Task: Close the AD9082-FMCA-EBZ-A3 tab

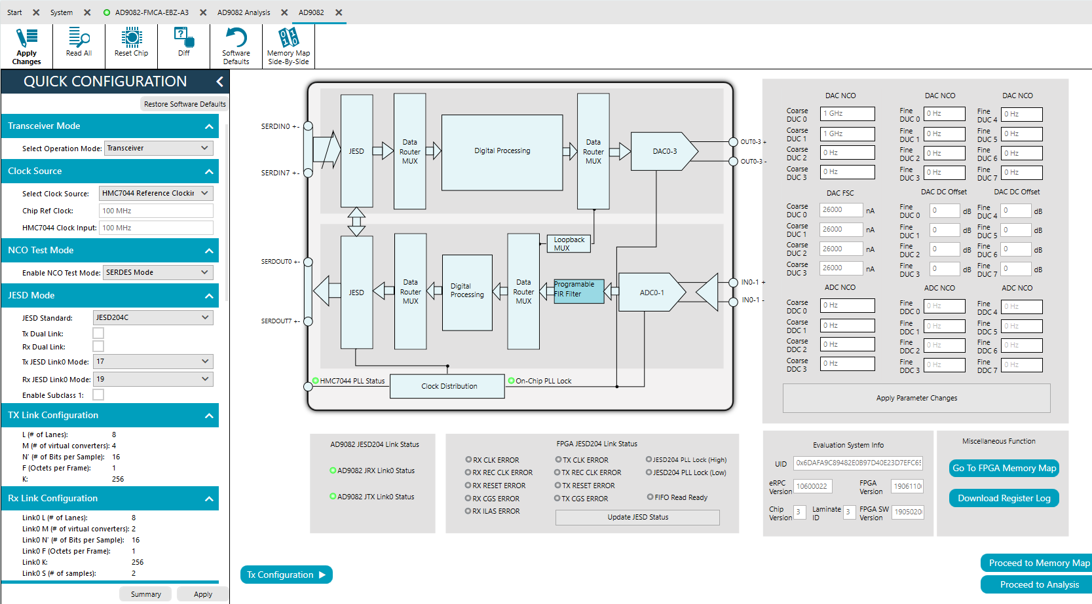Action: pos(203,12)
